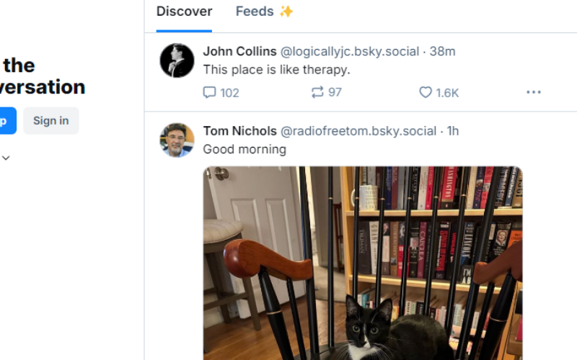Open Tom Nichols' display name link
Screen dimensions: 577x360
[x=239, y=130]
